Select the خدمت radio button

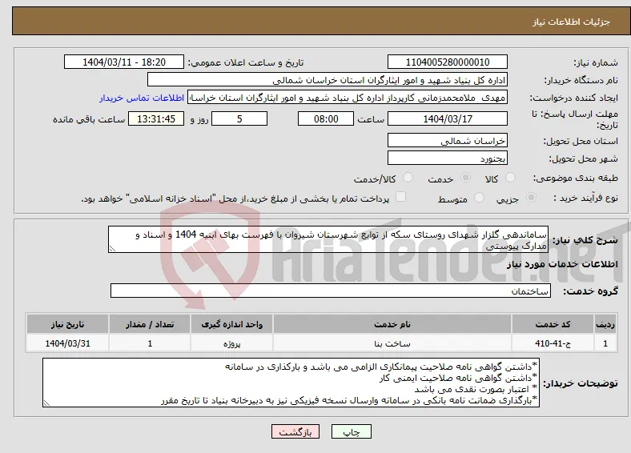465,178
